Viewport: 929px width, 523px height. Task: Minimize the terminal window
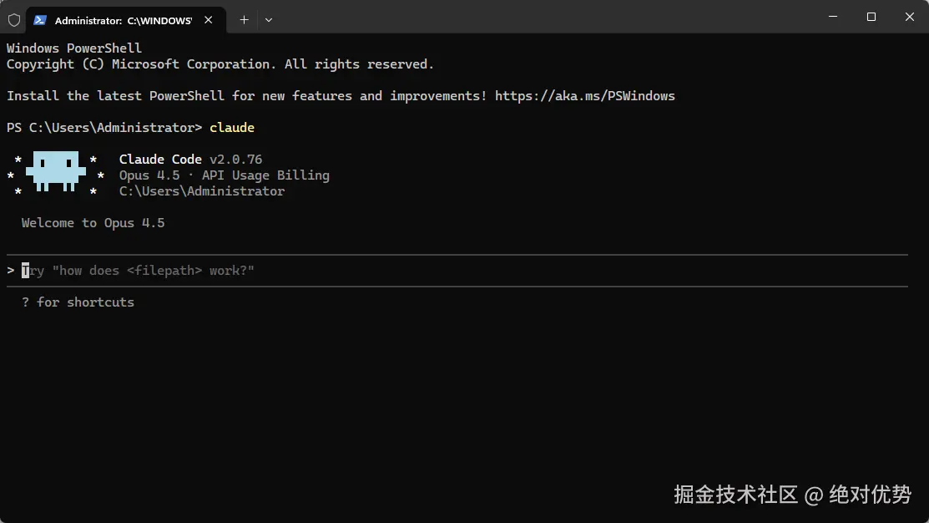[832, 17]
